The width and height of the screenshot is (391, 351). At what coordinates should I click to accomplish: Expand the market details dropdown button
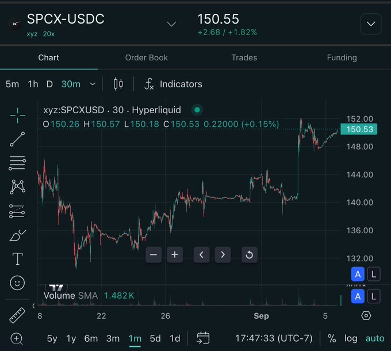(371, 24)
